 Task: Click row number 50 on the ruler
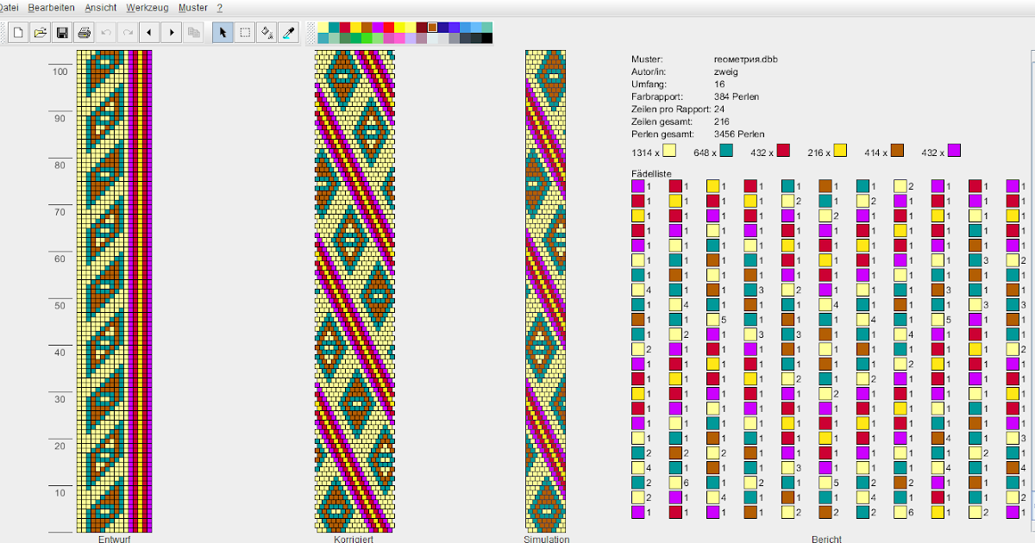(x=61, y=306)
